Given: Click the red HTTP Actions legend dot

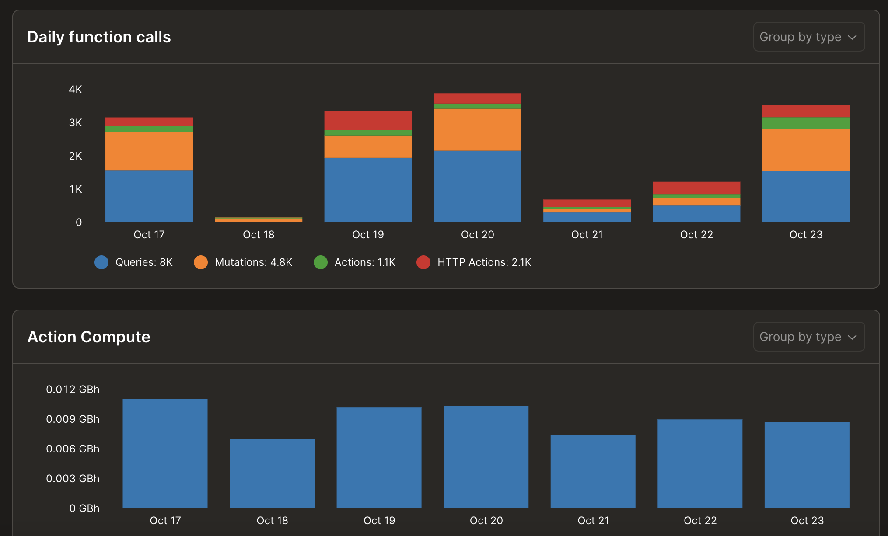Looking at the screenshot, I should pos(423,262).
